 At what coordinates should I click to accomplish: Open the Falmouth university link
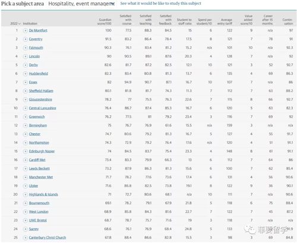point(36,48)
